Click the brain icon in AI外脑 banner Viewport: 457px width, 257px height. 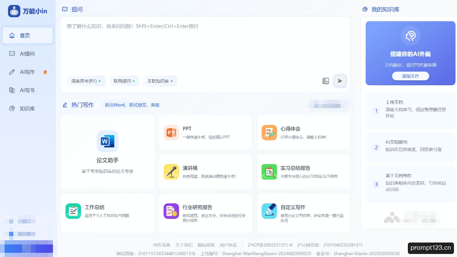tap(411, 36)
